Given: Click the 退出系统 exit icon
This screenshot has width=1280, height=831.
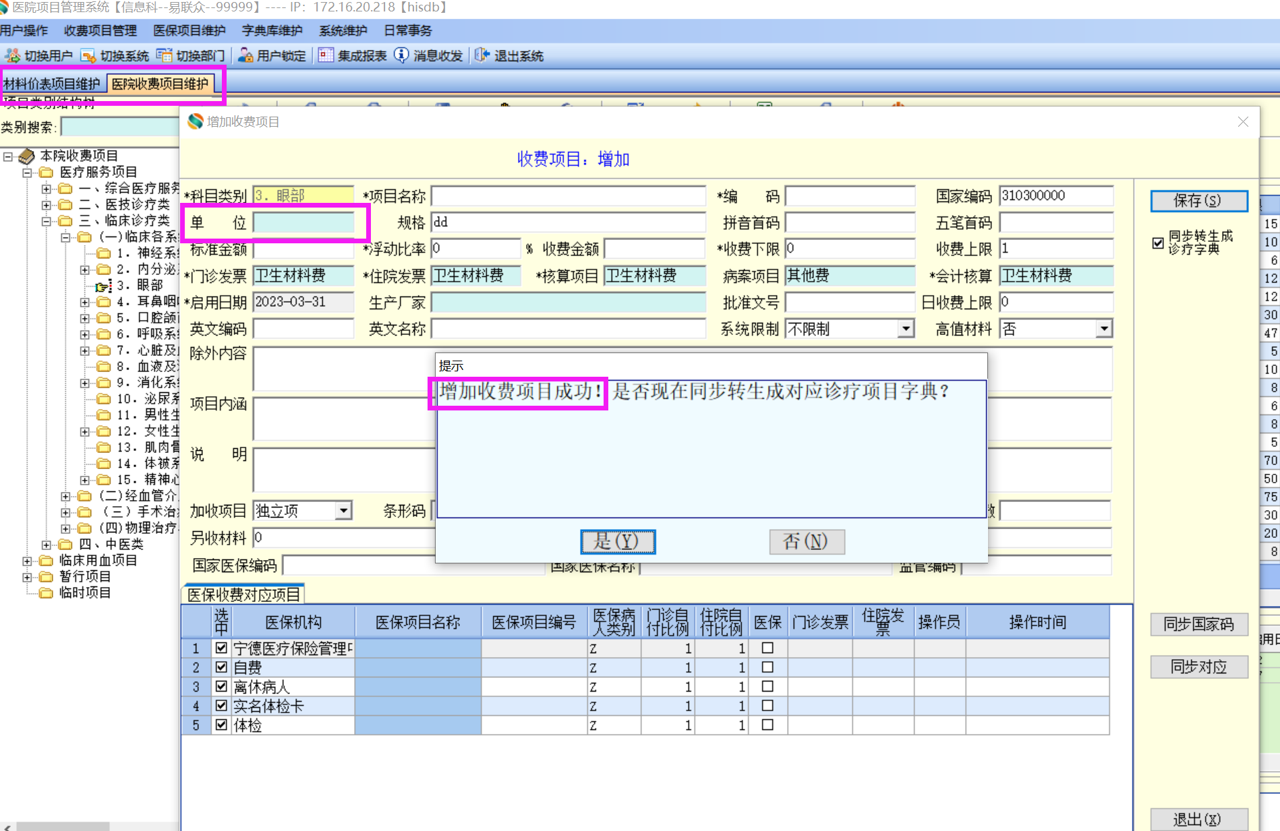Looking at the screenshot, I should tap(482, 55).
